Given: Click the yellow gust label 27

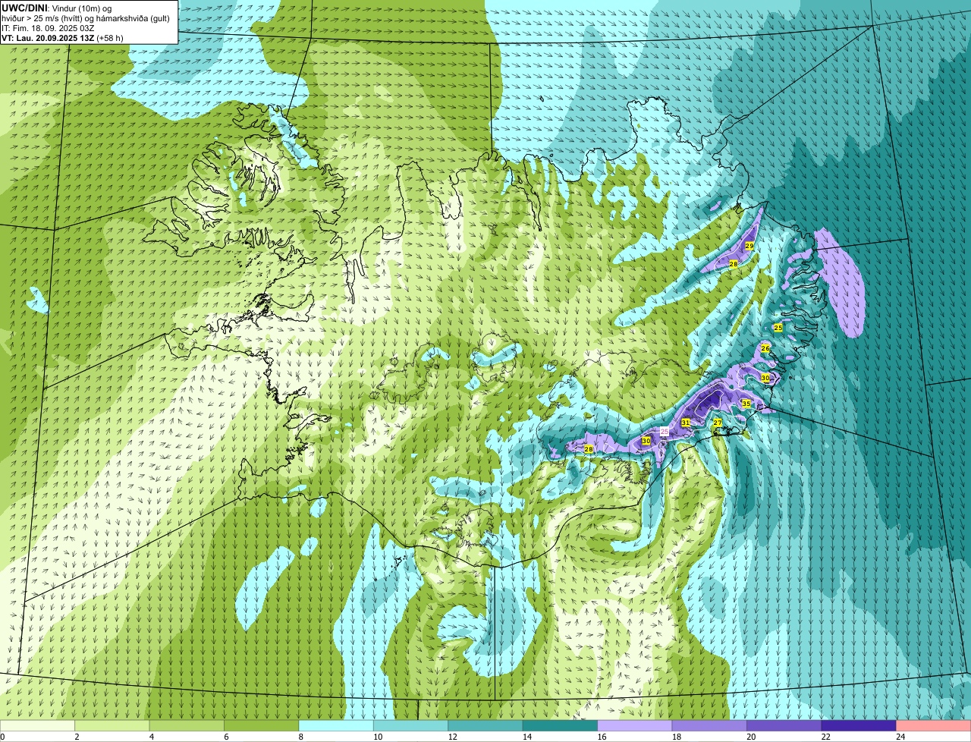Looking at the screenshot, I should pyautogui.click(x=718, y=422).
